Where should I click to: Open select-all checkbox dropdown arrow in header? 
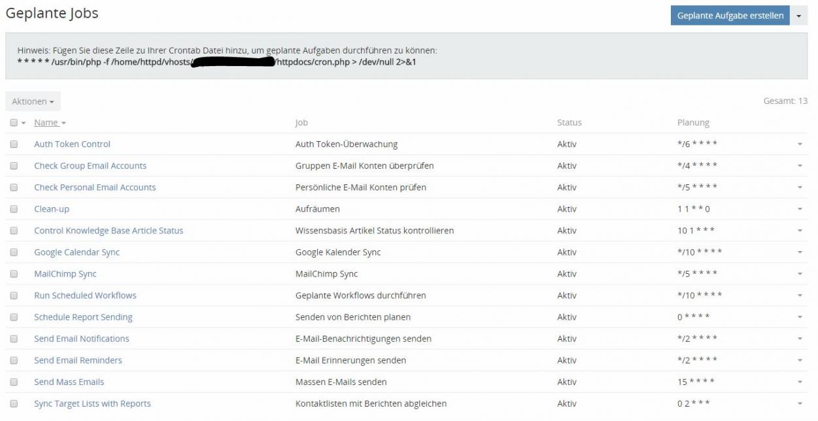pyautogui.click(x=24, y=124)
